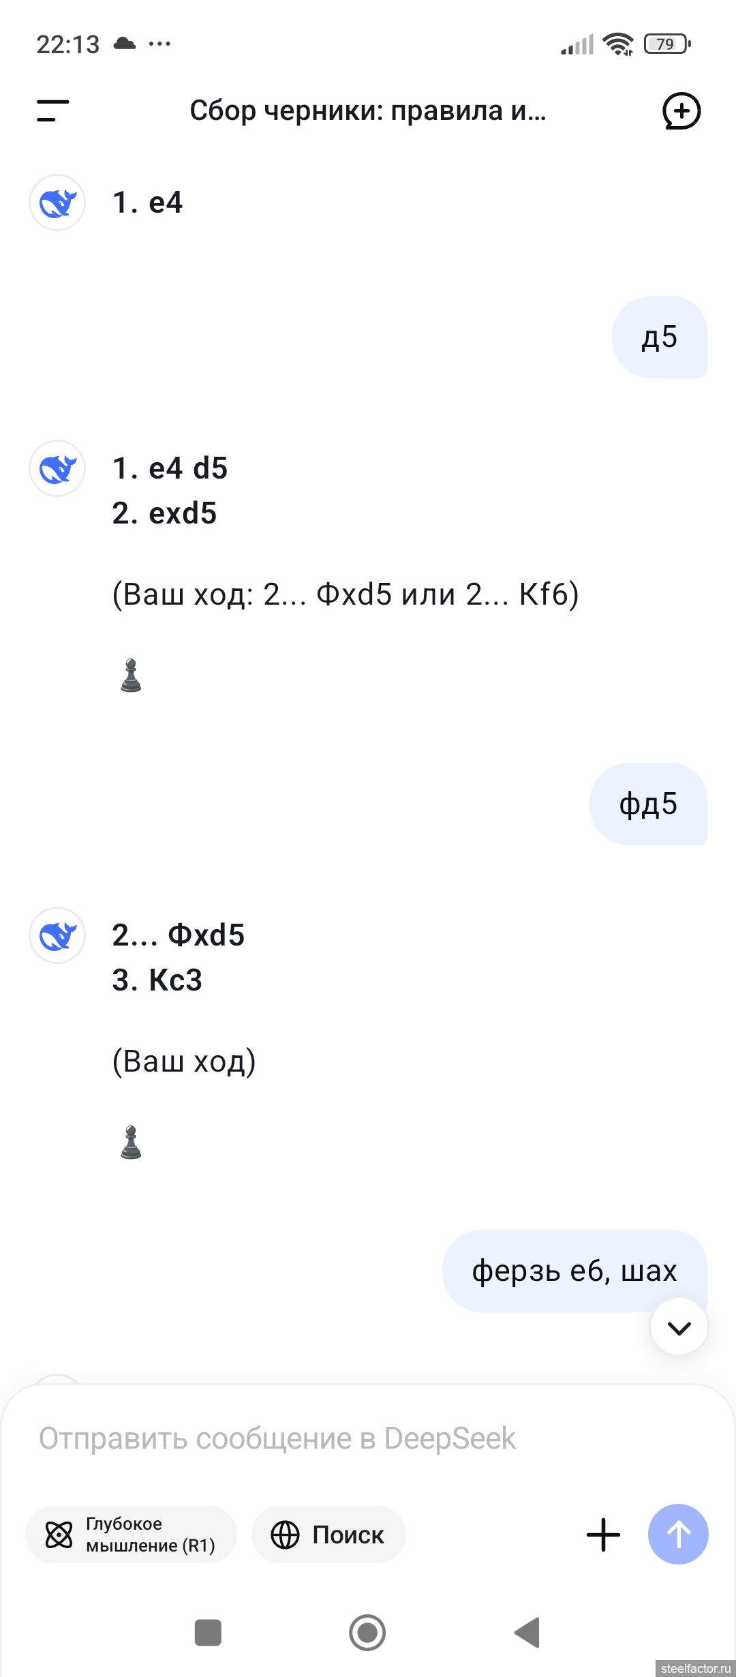
Task: Tap the recent apps square button
Action: coord(208,1633)
